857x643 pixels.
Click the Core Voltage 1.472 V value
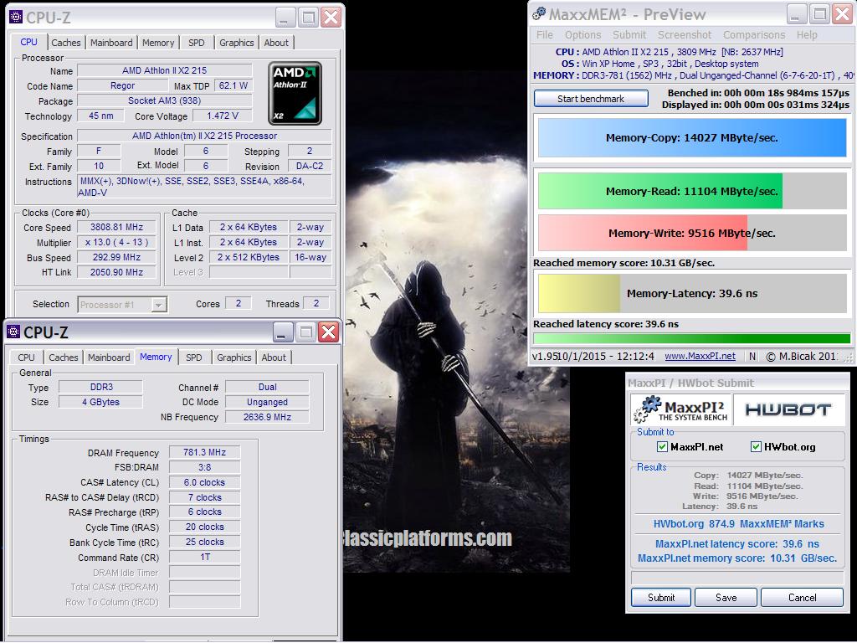223,116
